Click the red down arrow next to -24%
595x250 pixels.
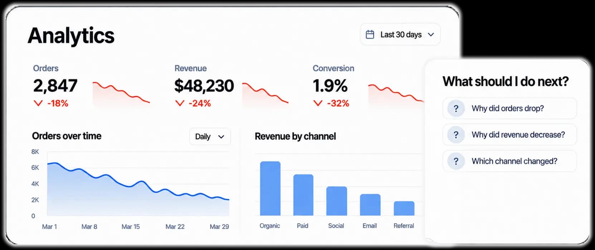tap(180, 103)
